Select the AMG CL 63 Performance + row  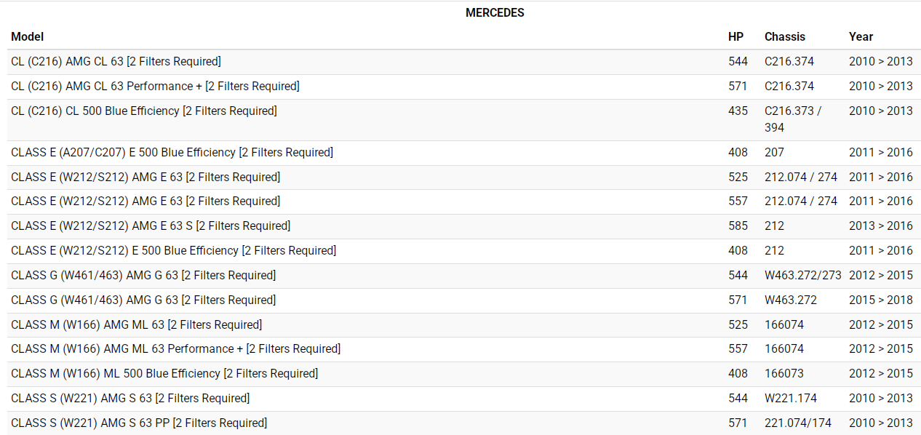[x=155, y=86]
